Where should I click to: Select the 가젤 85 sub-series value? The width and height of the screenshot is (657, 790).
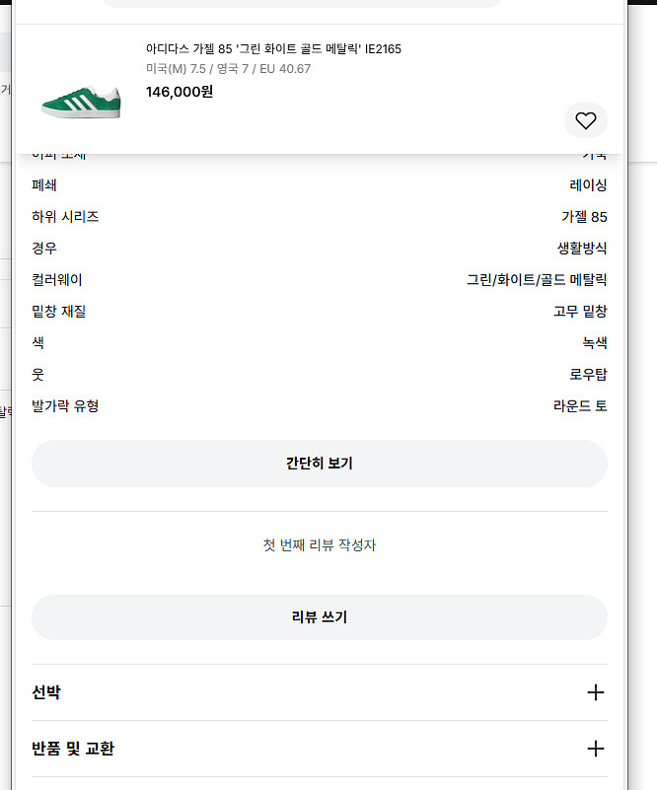click(584, 217)
